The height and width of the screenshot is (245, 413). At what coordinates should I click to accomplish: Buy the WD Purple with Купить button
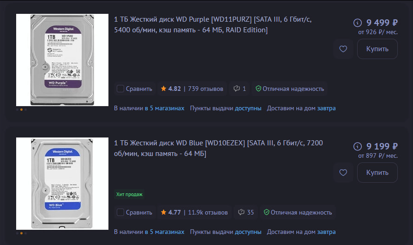377,49
